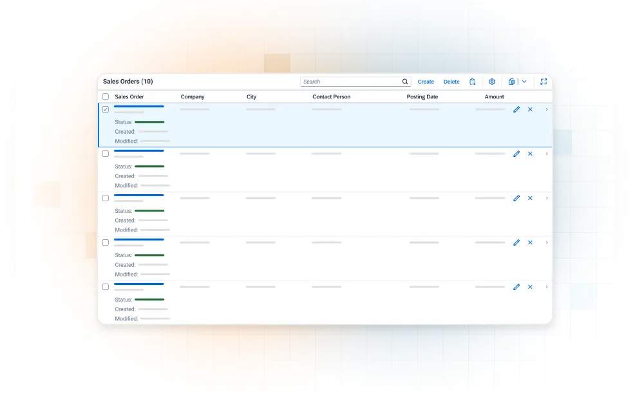Image resolution: width=644 pixels, height=398 pixels.
Task: Check the fourth row's checkbox
Action: [106, 242]
